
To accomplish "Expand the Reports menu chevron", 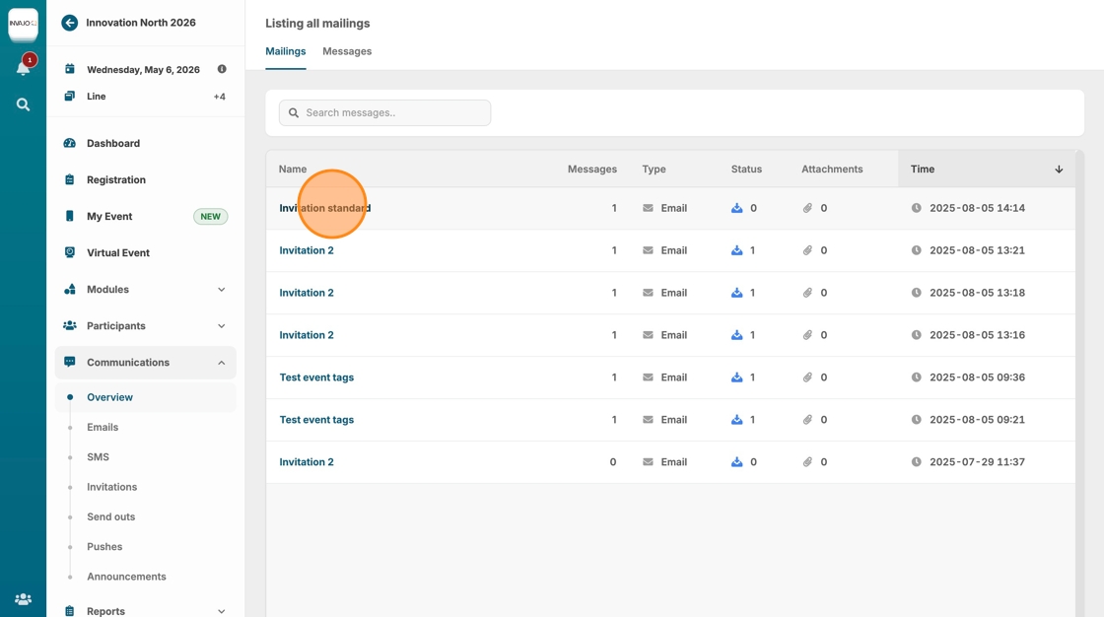I will tap(221, 611).
